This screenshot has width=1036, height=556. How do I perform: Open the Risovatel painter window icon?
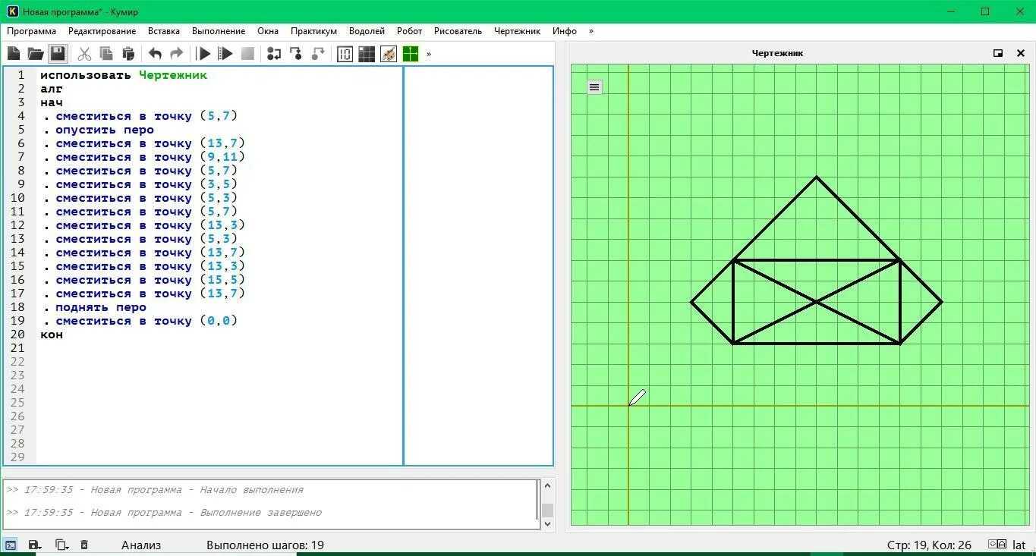point(389,54)
